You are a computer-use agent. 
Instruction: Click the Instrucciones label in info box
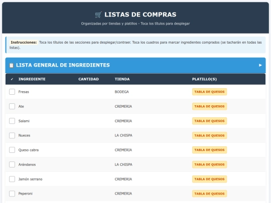pos(24,42)
